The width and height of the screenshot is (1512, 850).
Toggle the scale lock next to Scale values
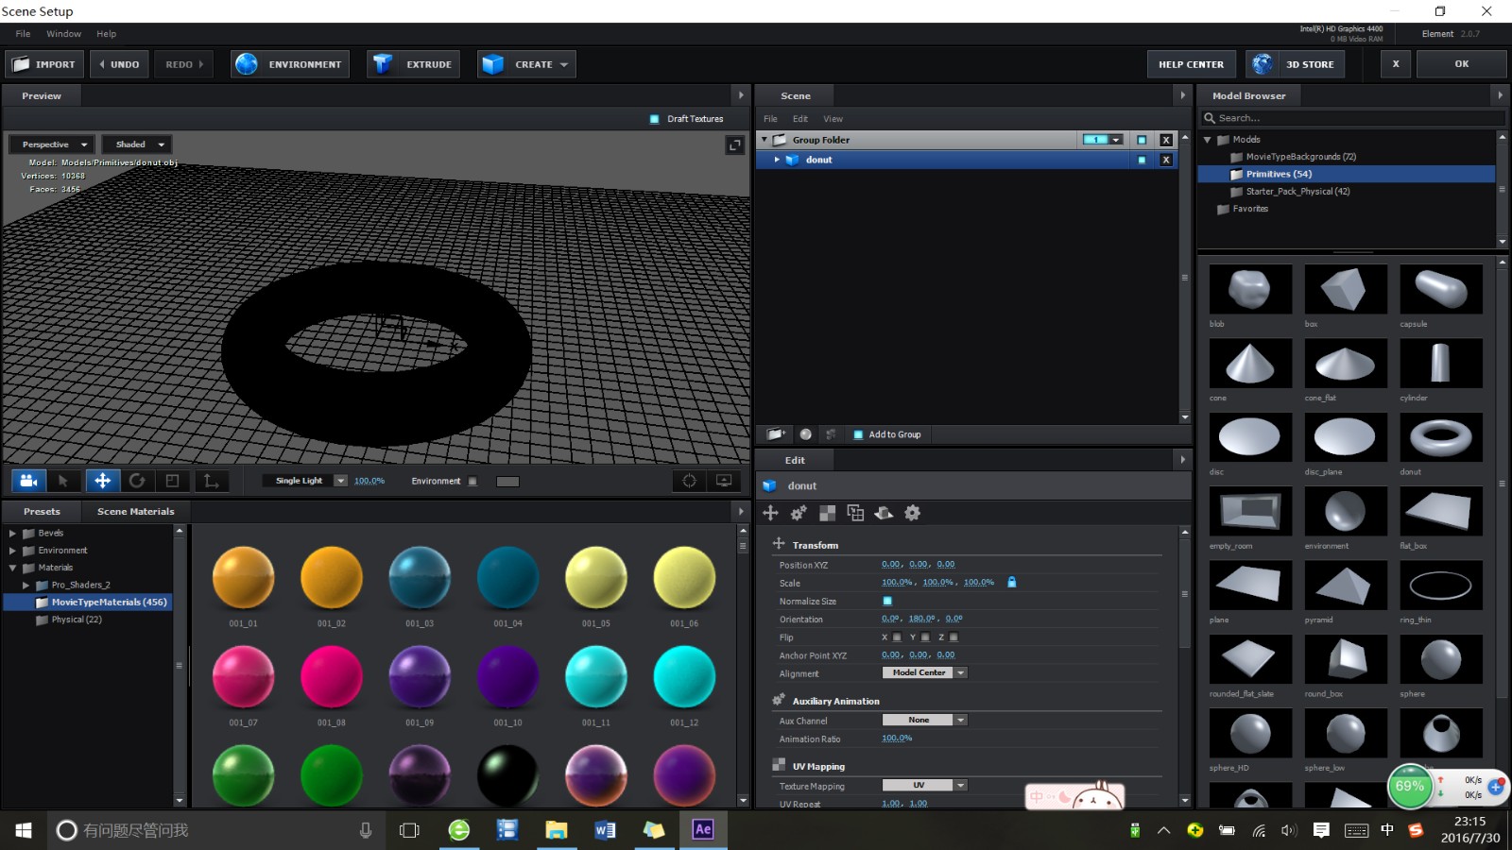[x=1012, y=583]
